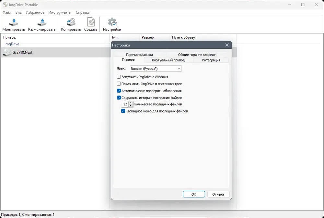
Task: Toggle Показывать ImgDrive в системном трее
Action: click(119, 84)
